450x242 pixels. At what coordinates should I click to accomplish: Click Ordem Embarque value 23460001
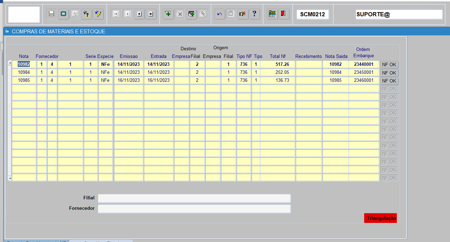click(x=364, y=80)
